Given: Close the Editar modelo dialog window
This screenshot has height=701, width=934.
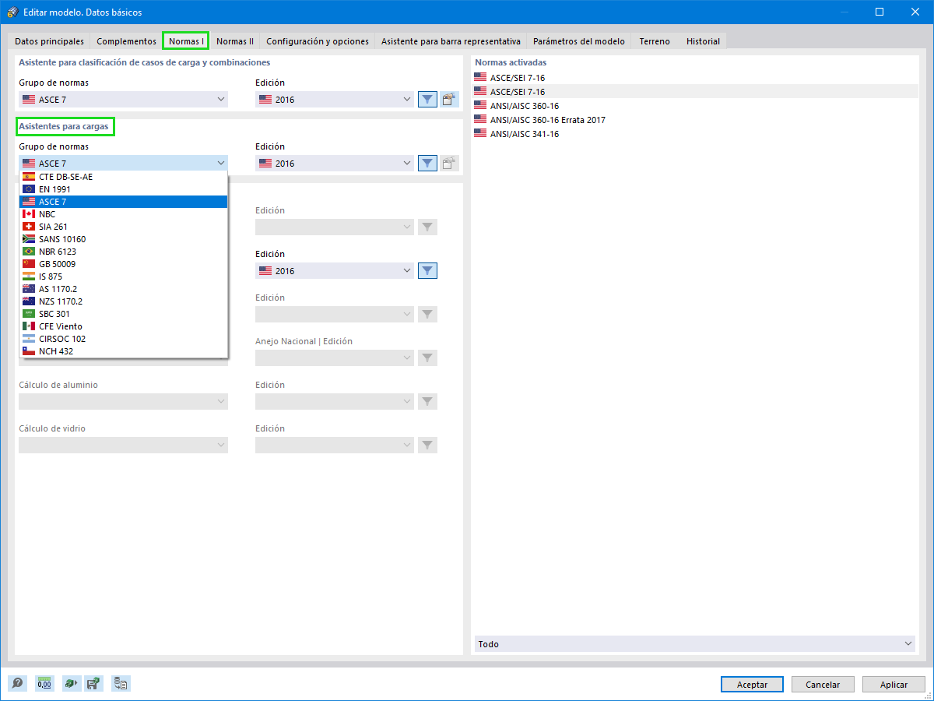Looking at the screenshot, I should (x=915, y=12).
